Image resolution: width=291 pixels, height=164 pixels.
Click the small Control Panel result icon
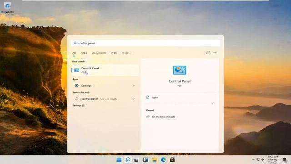point(76,70)
